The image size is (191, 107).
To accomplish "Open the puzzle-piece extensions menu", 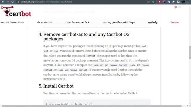I will point(174,2).
